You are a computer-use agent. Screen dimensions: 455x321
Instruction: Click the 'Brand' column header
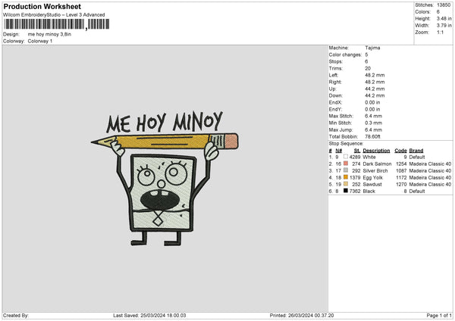coord(416,151)
